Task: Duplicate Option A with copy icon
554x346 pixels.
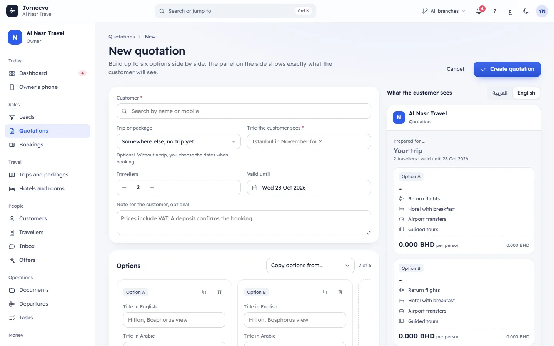Action: point(204,292)
